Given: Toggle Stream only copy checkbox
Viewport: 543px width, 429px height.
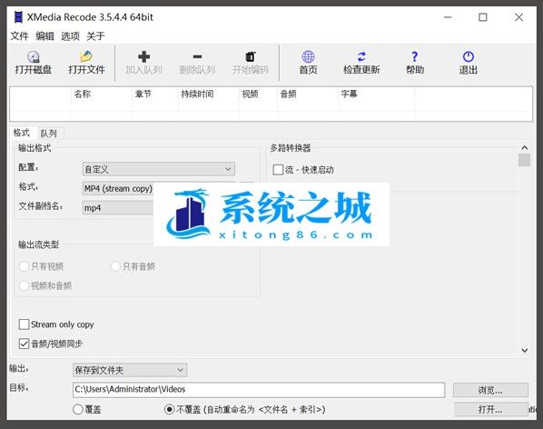Looking at the screenshot, I should point(24,324).
